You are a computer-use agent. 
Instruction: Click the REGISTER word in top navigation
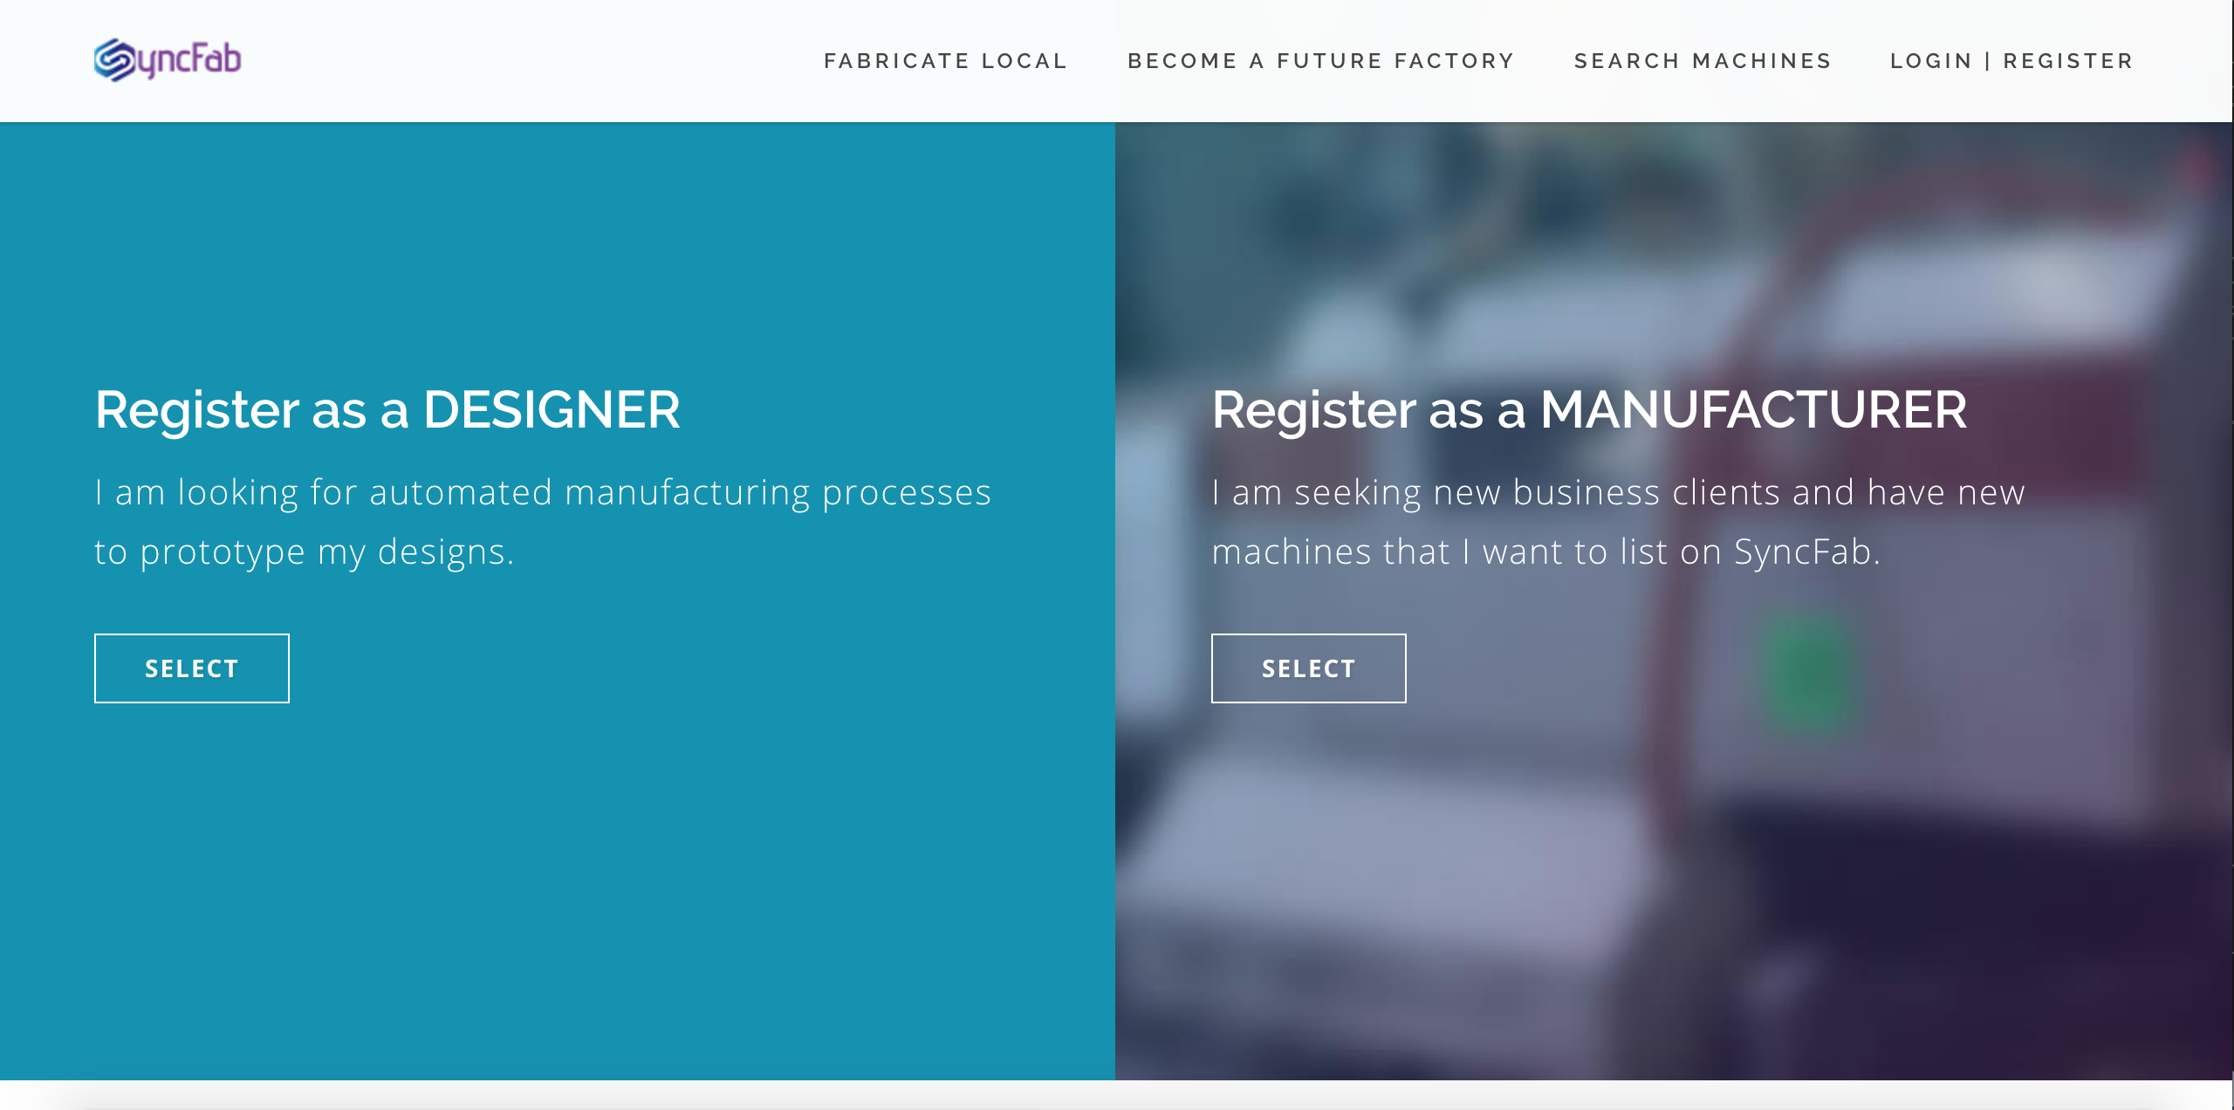(2068, 61)
